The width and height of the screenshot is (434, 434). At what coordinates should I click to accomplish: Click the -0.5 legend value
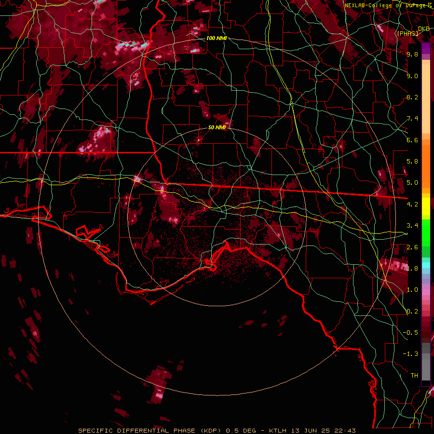(410, 333)
